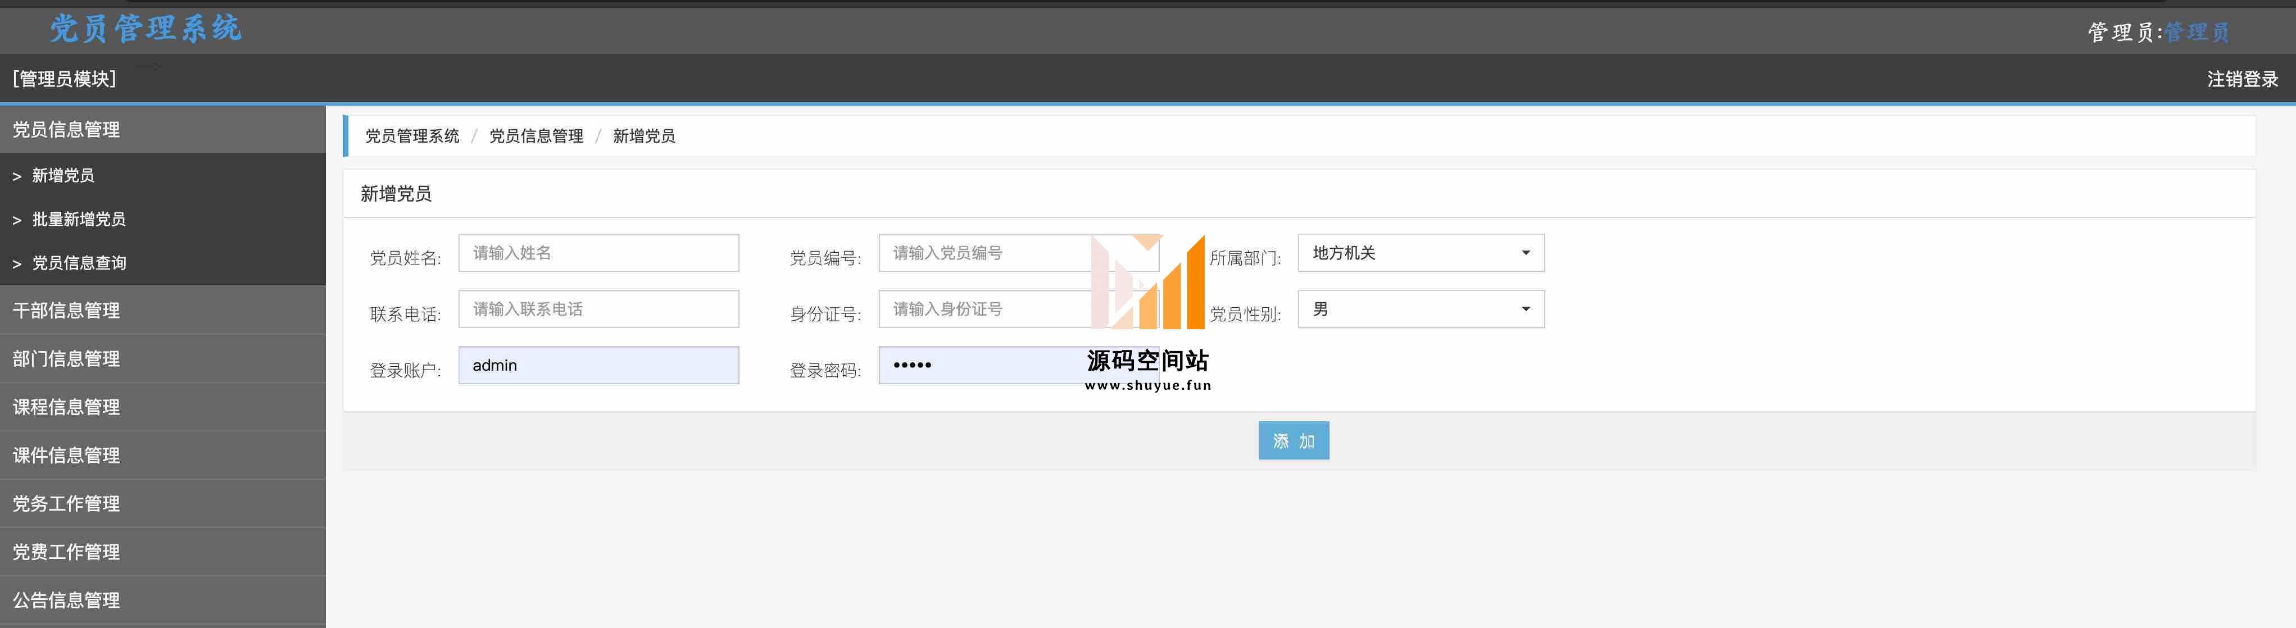Screen dimensions: 2296x628
Task: Expand the 干部信息管理 menu
Action: (162, 310)
